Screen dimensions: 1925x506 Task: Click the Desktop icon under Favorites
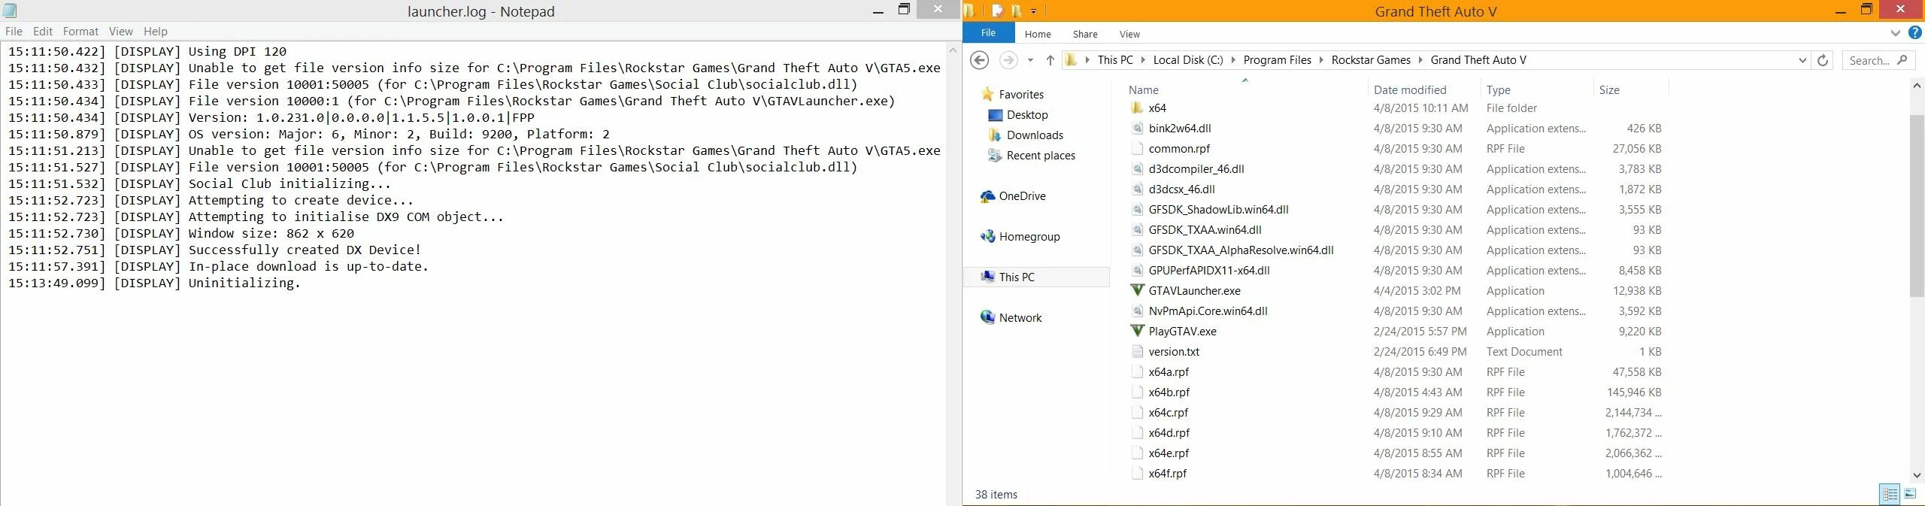pyautogui.click(x=996, y=115)
